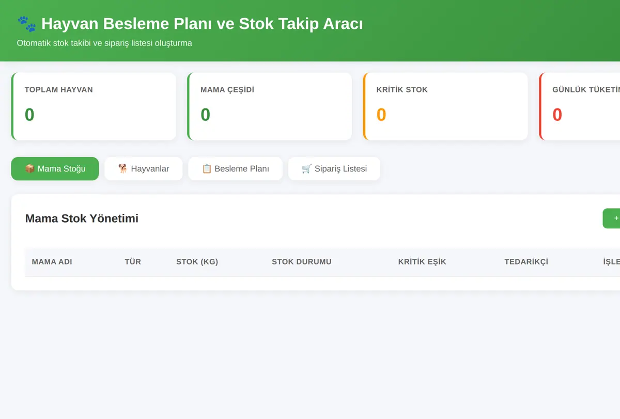Click the green zero under TOPLAM HAYVAN
Viewport: 620px width, 419px height.
coord(29,114)
